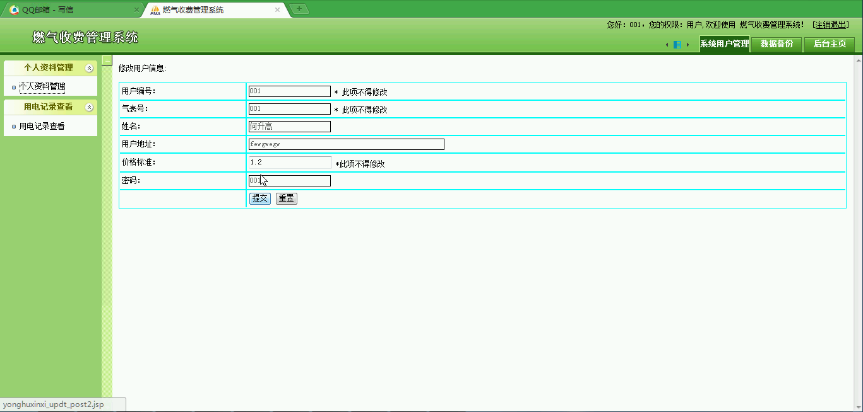Click into the 密码 field
863x412 pixels.
[289, 181]
